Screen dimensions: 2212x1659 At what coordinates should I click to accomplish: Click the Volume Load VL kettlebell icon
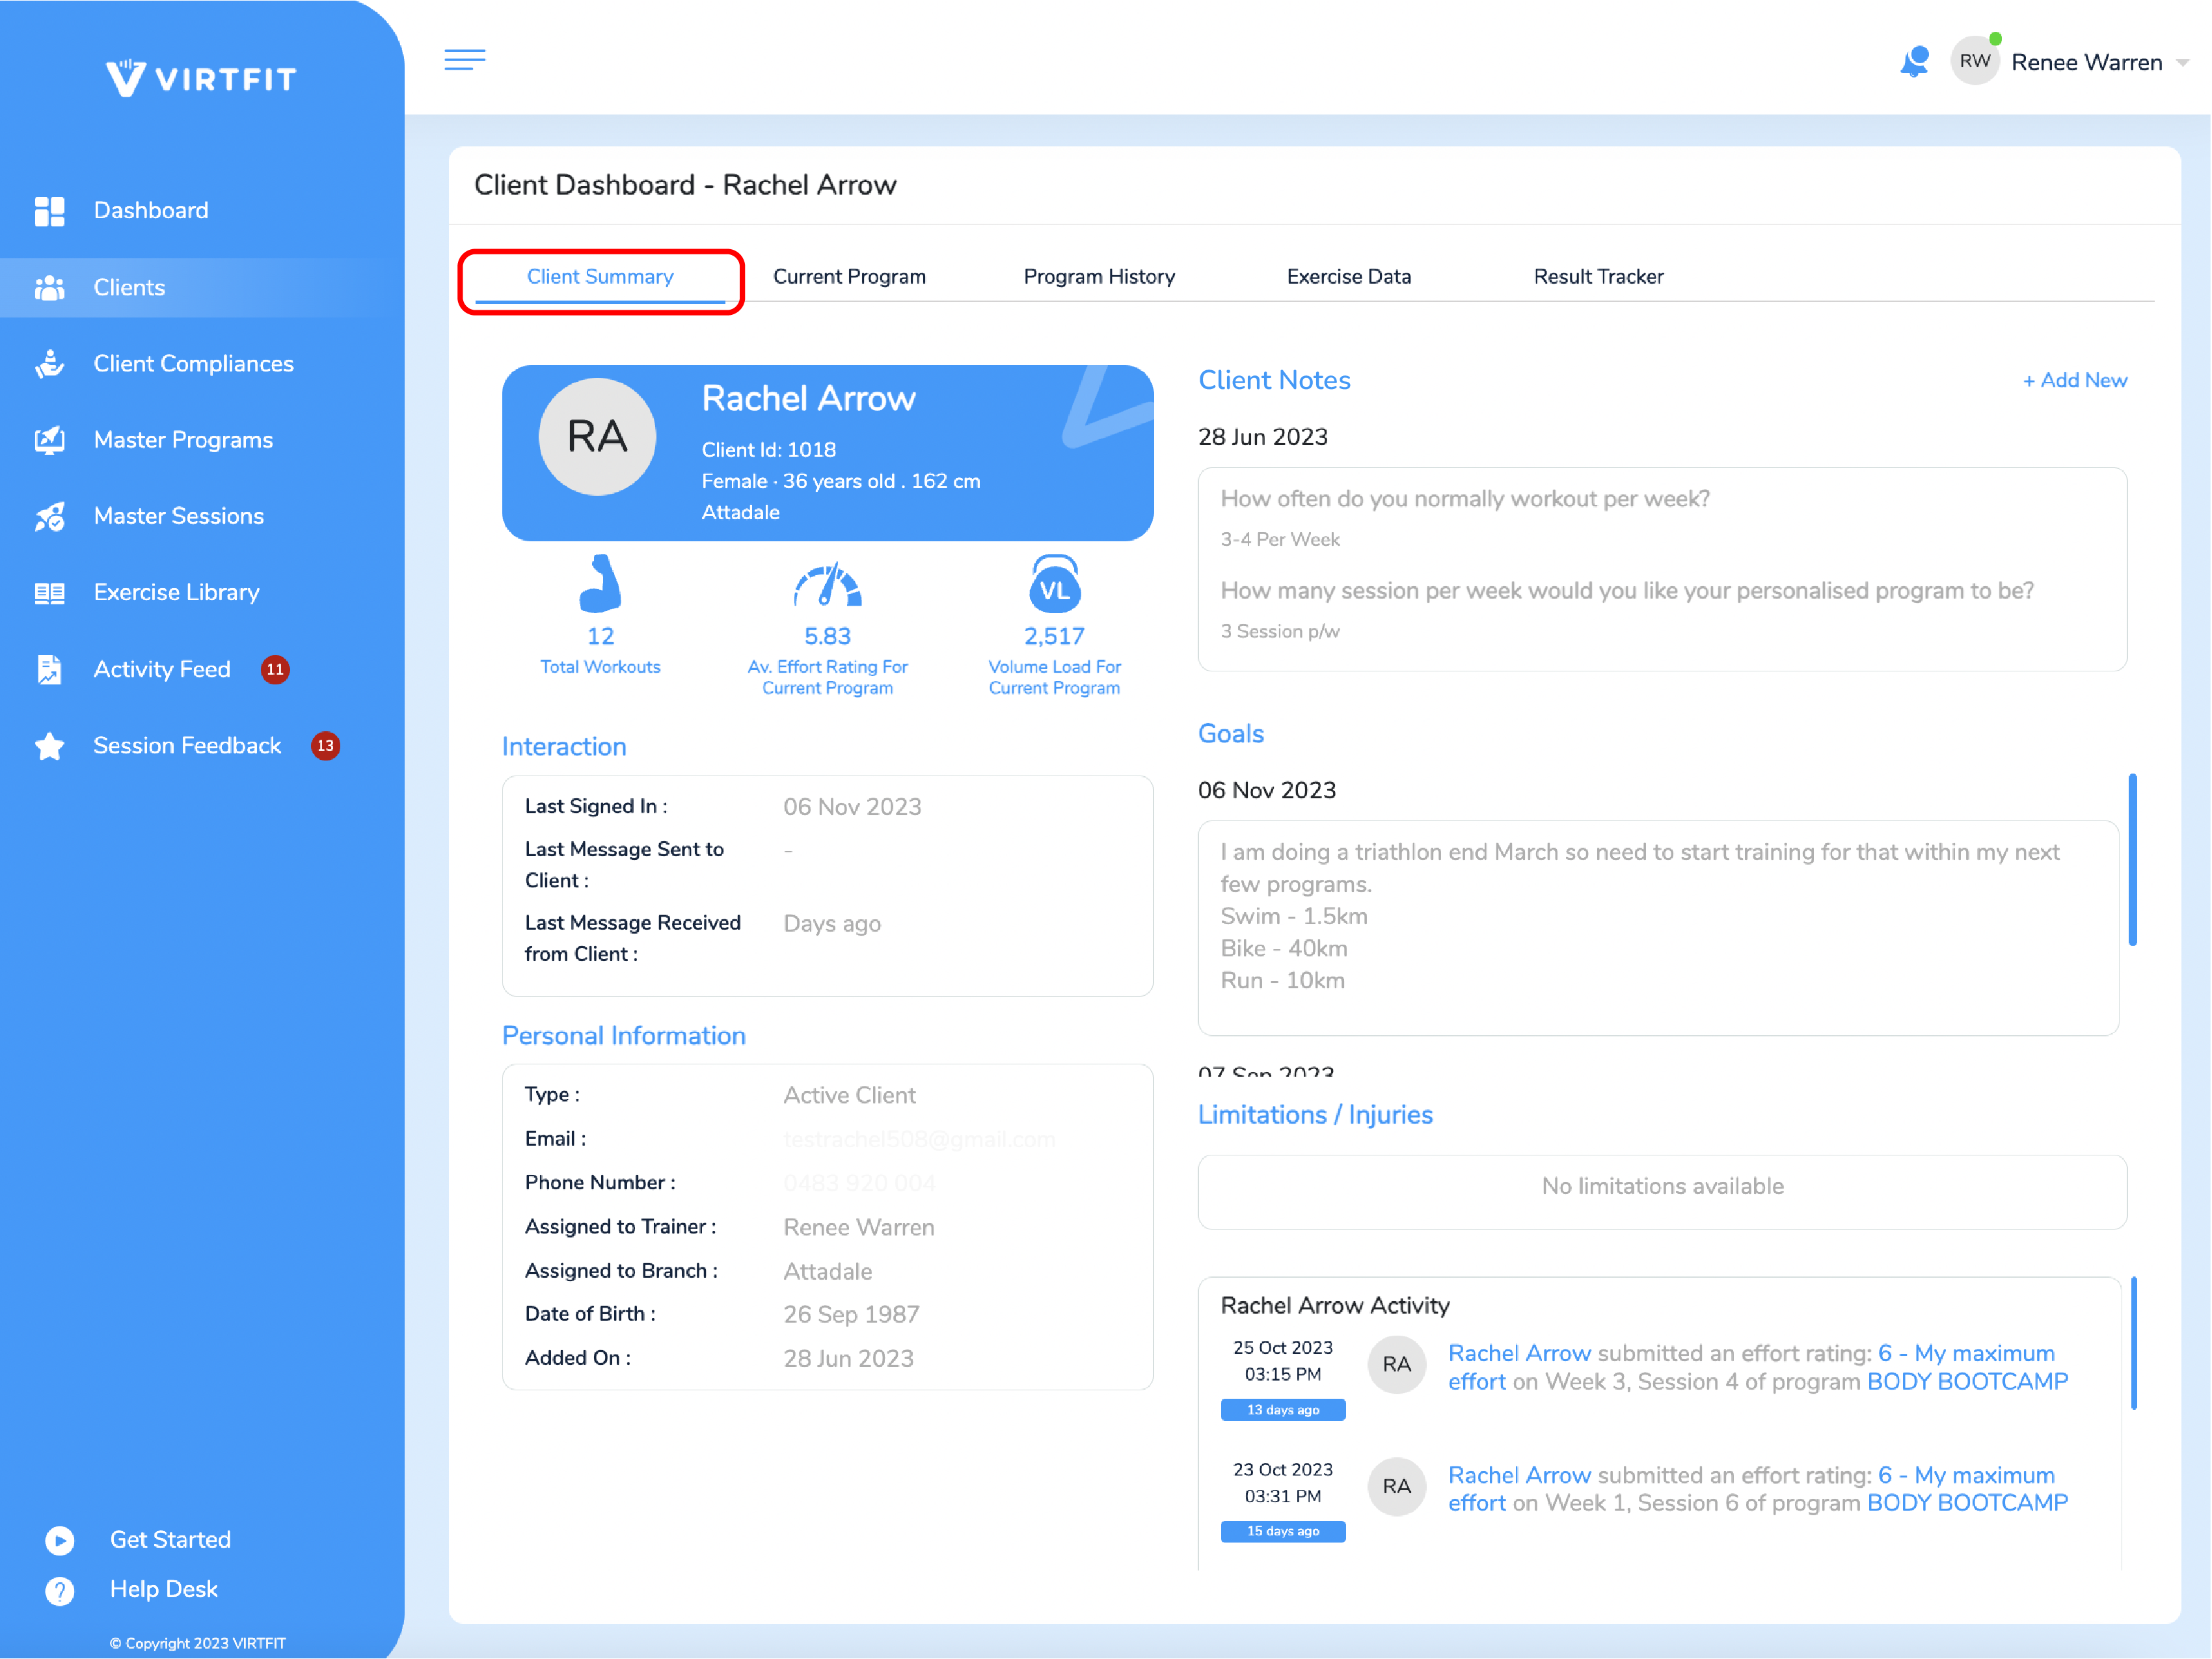(1055, 584)
